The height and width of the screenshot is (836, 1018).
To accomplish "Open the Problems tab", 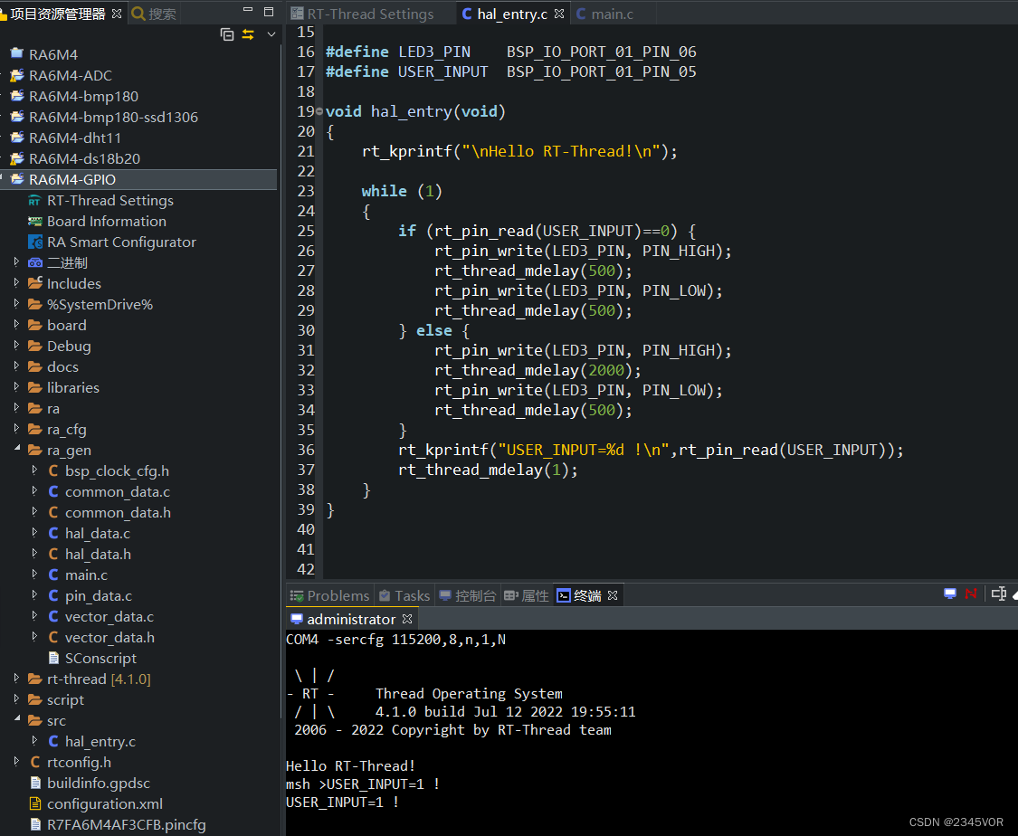I will tap(329, 595).
